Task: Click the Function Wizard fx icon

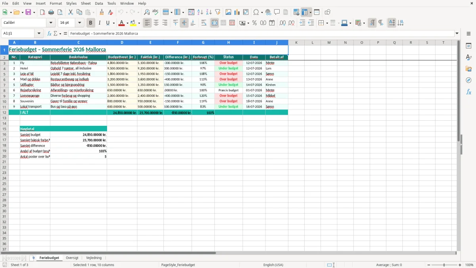Action: pyautogui.click(x=50, y=33)
